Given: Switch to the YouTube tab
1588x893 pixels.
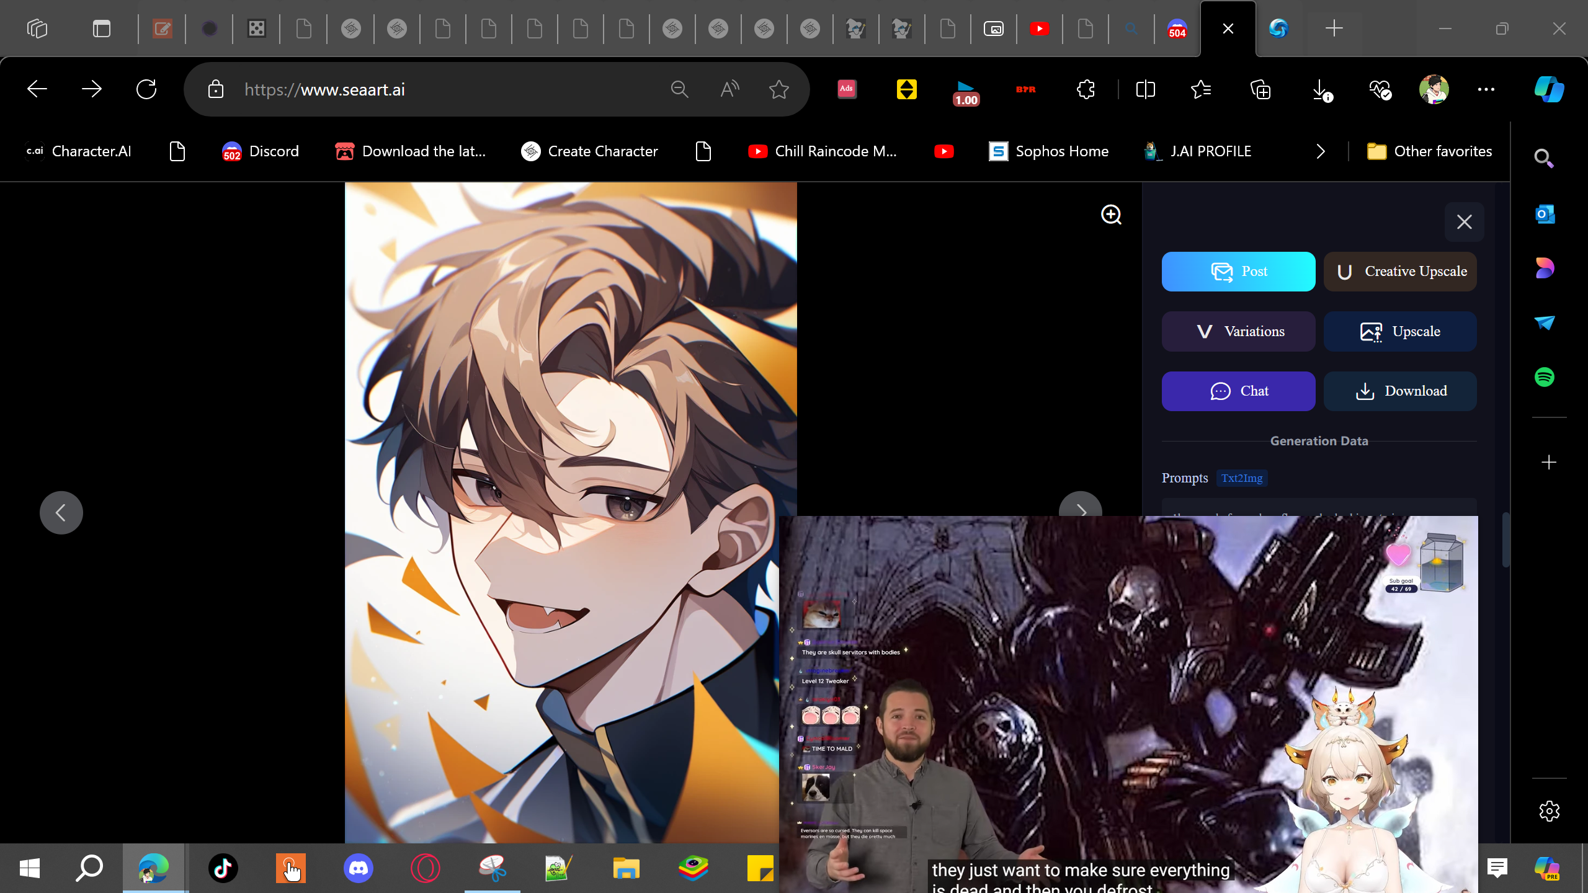Looking at the screenshot, I should [1040, 29].
